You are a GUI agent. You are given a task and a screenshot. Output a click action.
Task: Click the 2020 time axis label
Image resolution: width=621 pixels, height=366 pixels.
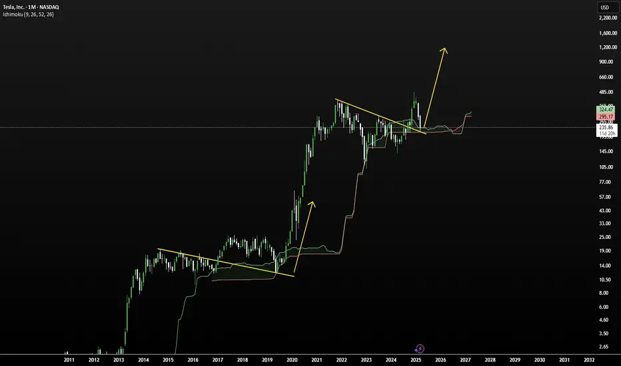point(292,360)
